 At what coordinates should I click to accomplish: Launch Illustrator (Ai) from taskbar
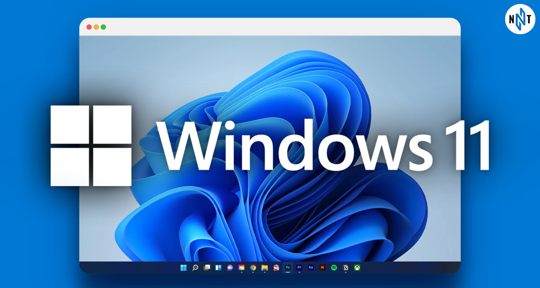tap(322, 267)
